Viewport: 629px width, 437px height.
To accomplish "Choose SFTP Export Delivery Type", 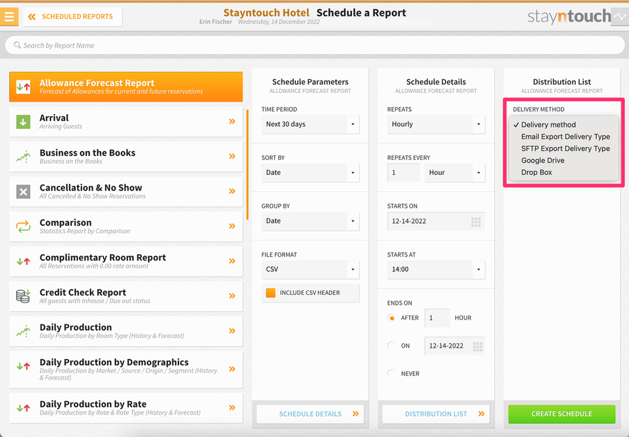I will (563, 149).
